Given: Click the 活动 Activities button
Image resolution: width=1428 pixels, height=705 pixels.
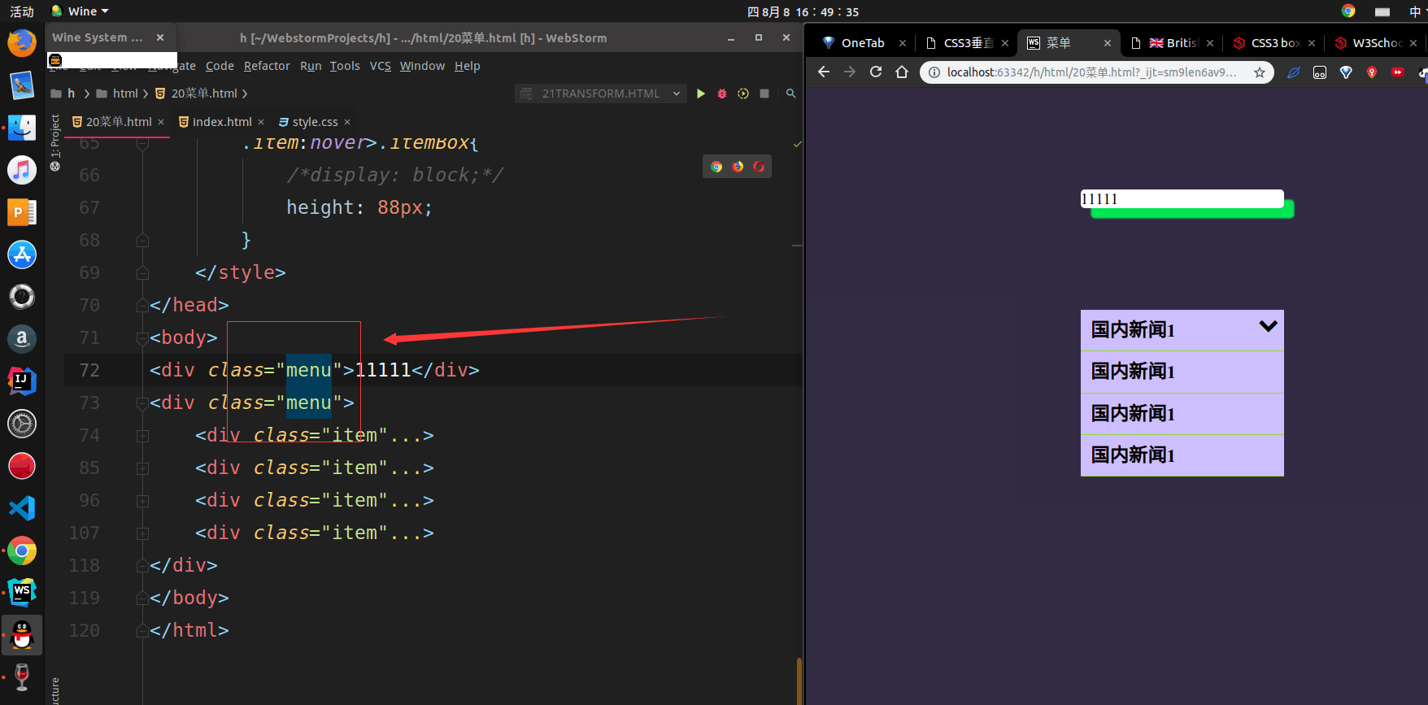Looking at the screenshot, I should coord(22,11).
